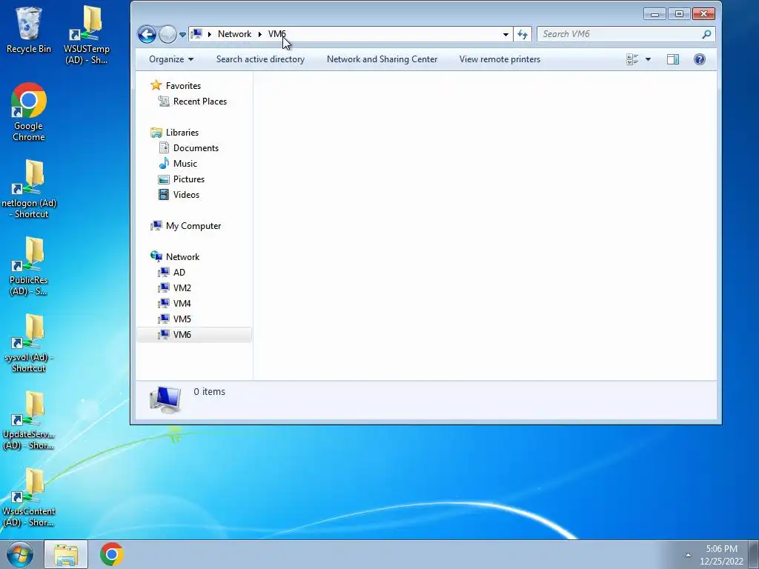Screen dimensions: 759x569
Task: Select UpdateServ... (AD) desktop shortcut
Action: (x=29, y=421)
